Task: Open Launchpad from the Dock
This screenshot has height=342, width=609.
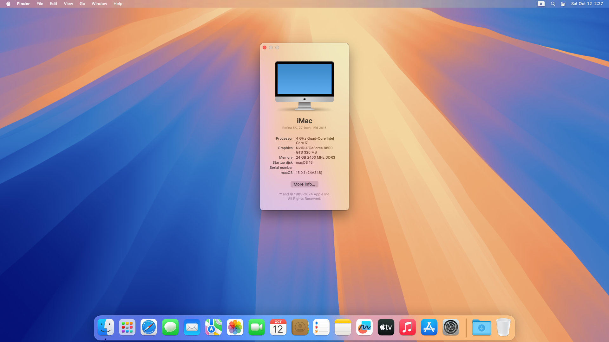Action: point(127,327)
